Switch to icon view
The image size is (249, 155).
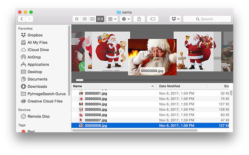tap(77, 19)
